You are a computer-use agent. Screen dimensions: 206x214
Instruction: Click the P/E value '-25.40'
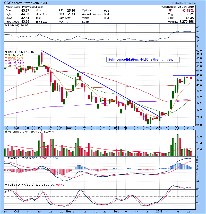click(x=71, y=11)
